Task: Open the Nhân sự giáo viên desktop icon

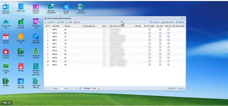Action: point(6,9)
